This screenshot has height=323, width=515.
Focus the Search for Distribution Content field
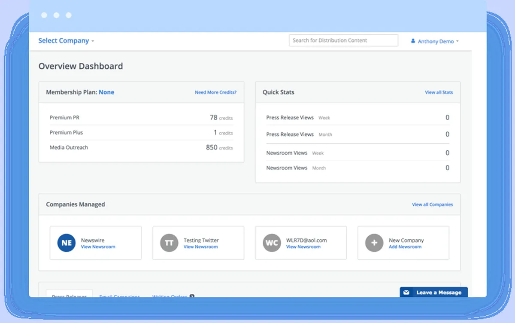[x=343, y=40]
